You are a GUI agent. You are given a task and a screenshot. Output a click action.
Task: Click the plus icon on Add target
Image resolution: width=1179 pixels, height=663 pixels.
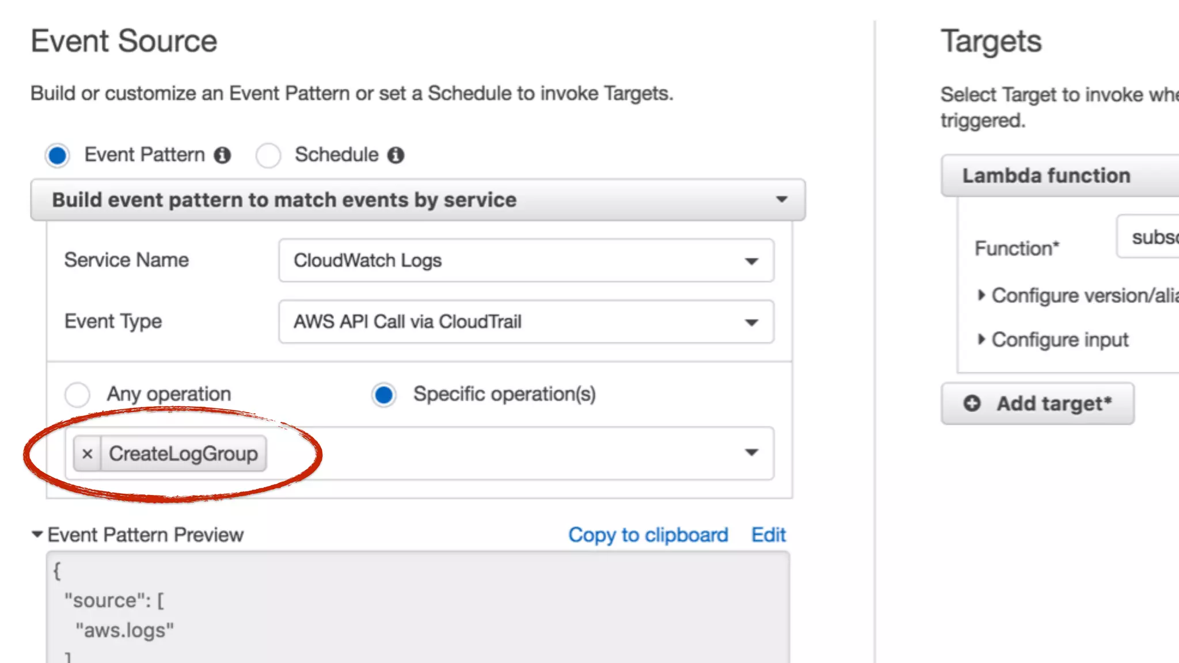[972, 403]
